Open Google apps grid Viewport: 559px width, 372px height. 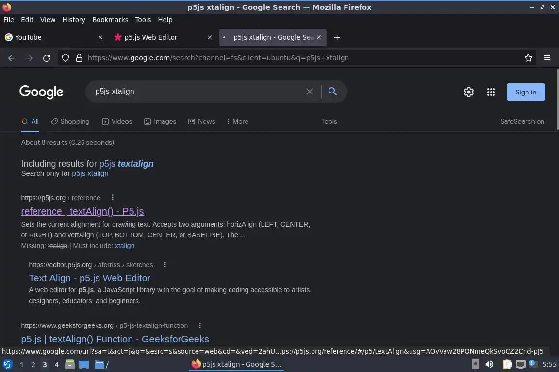(x=491, y=92)
